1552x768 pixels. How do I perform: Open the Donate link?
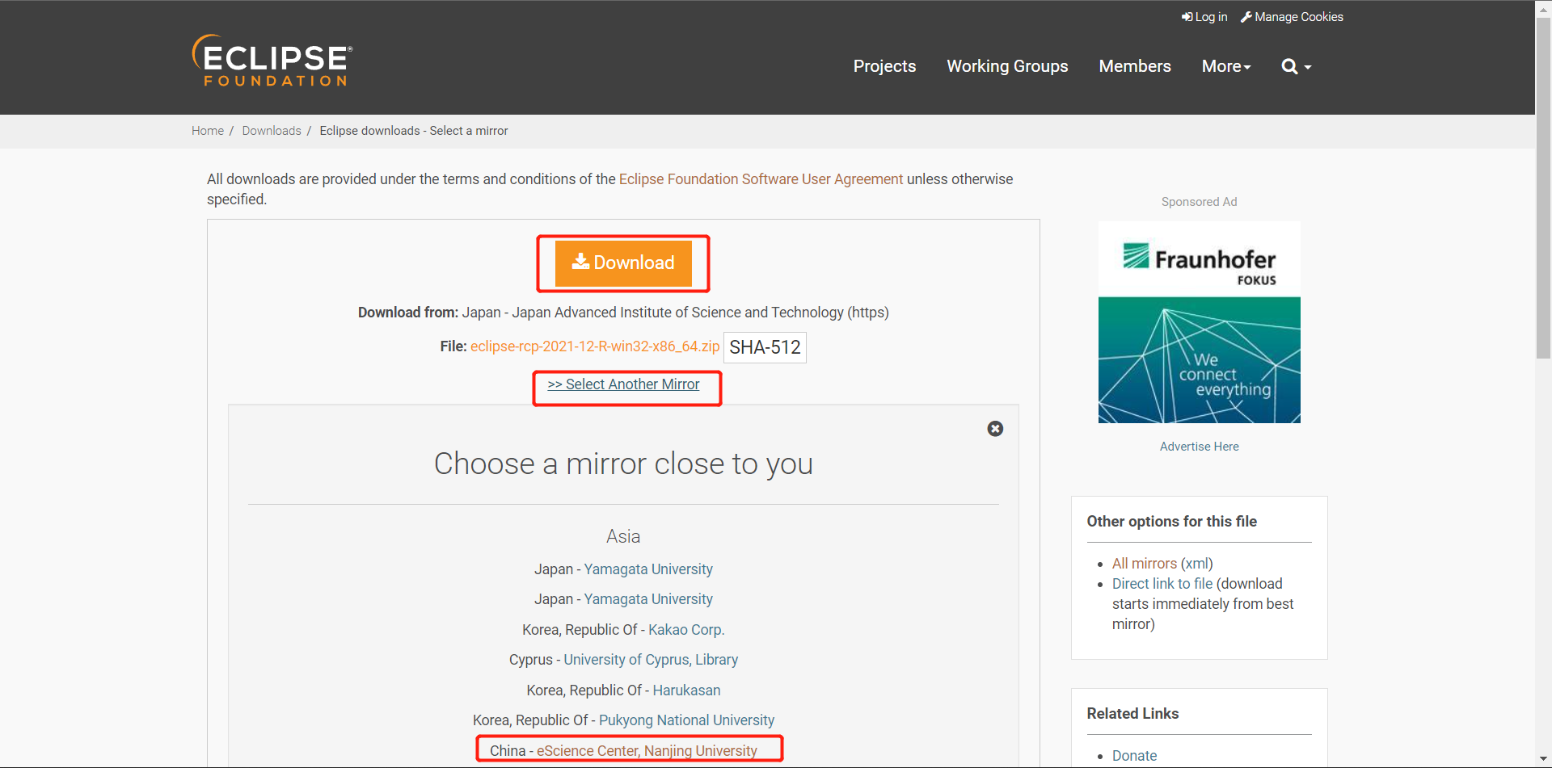(x=1134, y=756)
